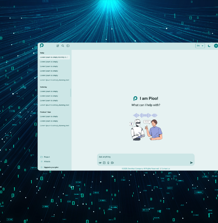This screenshot has width=218, height=223.
Task: Follow the Contact us footer link
Action: coord(166,169)
